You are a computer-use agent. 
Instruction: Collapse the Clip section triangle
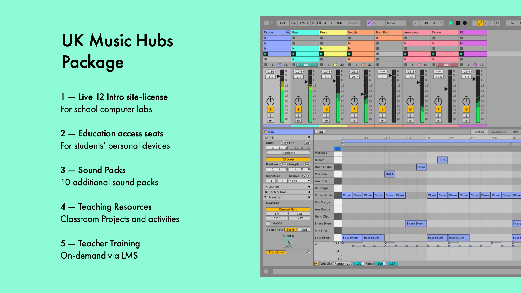(309, 138)
